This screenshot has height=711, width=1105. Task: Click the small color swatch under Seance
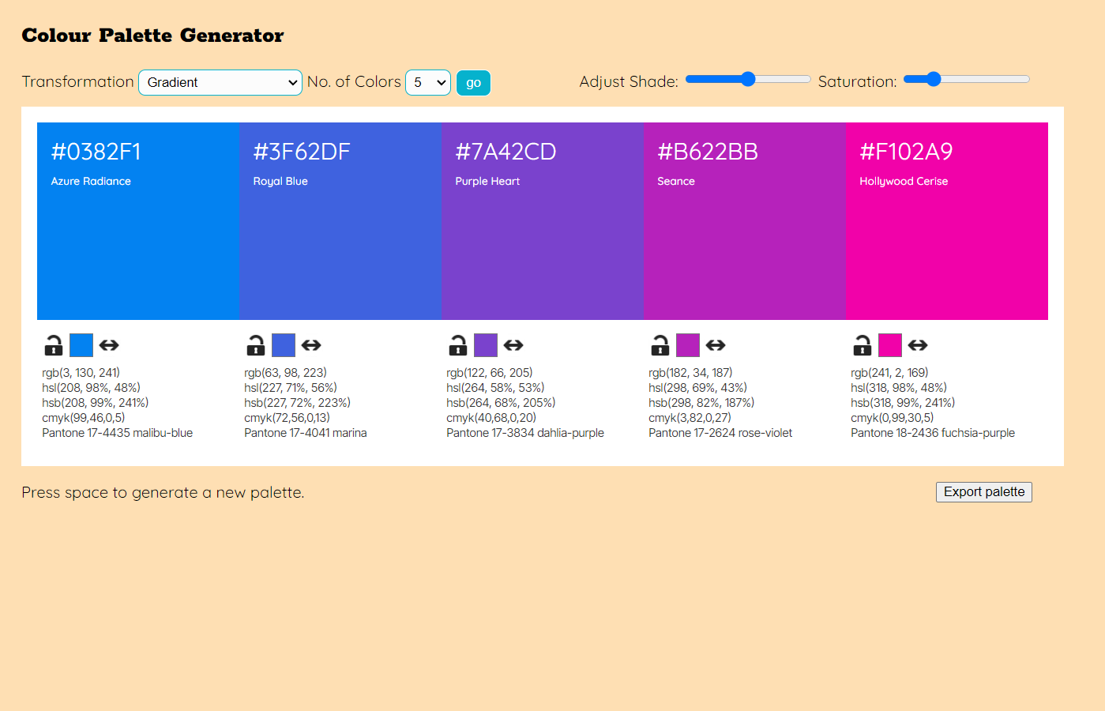click(687, 345)
